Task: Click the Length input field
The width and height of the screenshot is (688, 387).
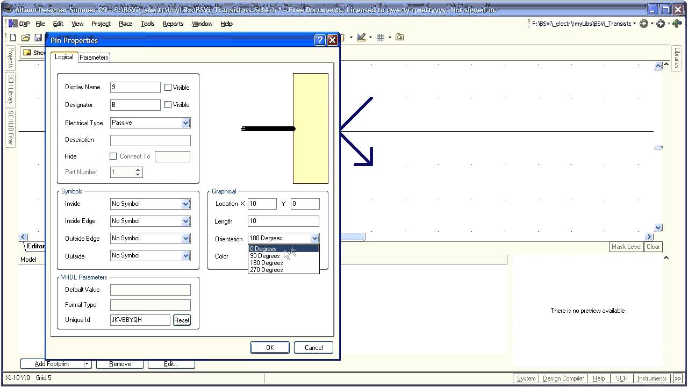Action: pos(283,221)
